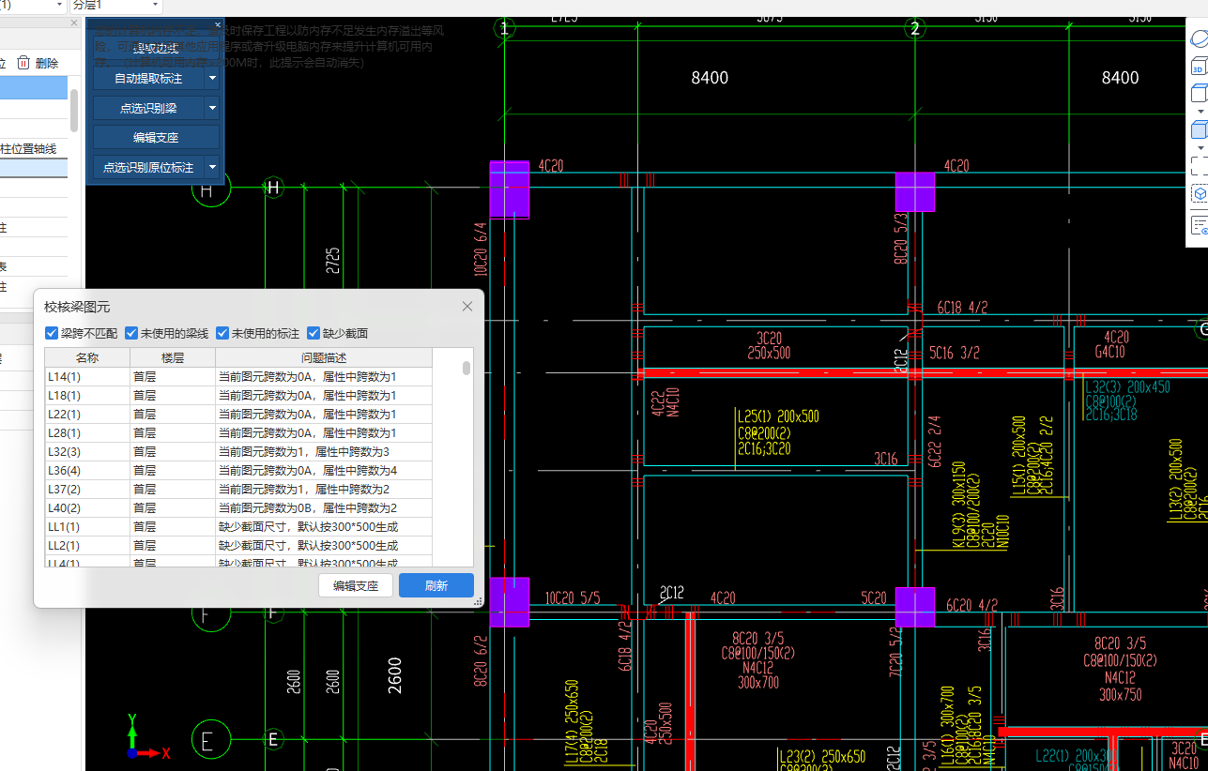Click the XY coordinate axis indicator
This screenshot has width=1208, height=771.
145,737
